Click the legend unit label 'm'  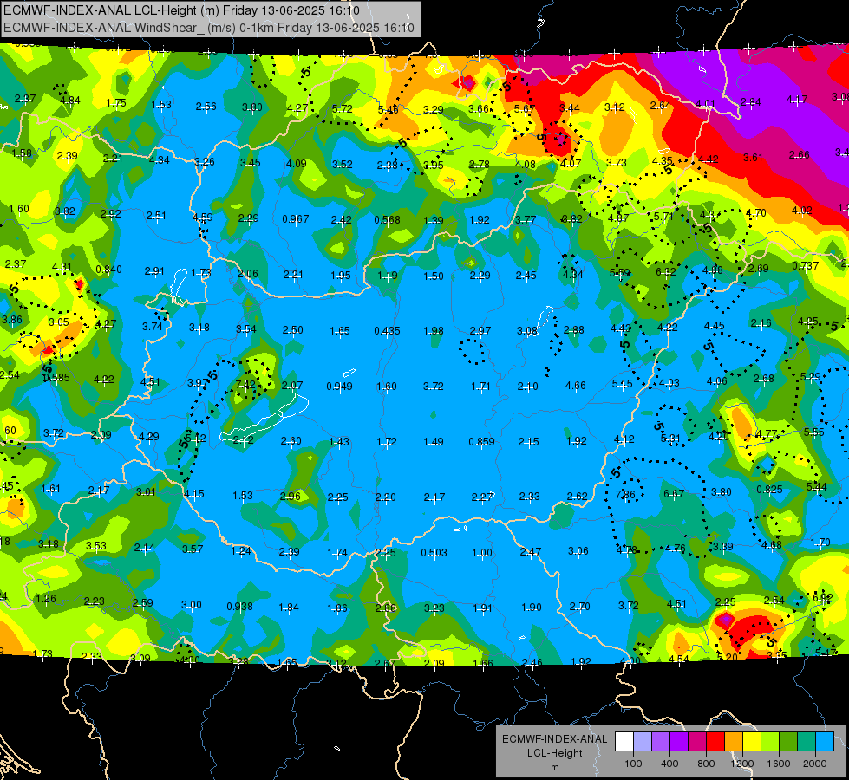point(554,768)
